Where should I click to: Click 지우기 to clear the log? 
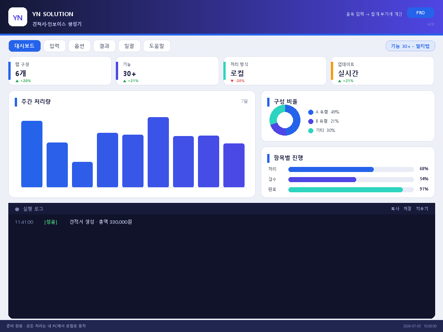(422, 208)
